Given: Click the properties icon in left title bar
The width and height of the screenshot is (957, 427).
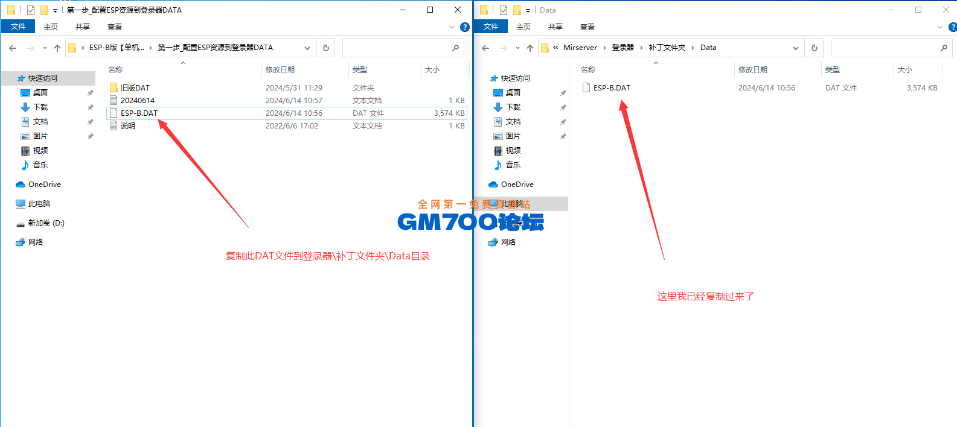Looking at the screenshot, I should (31, 10).
